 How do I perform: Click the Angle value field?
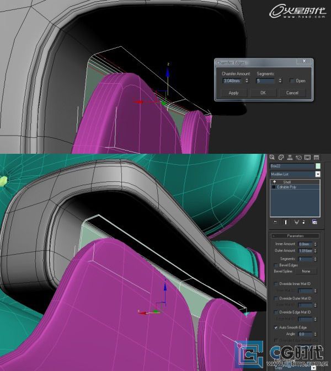point(305,334)
